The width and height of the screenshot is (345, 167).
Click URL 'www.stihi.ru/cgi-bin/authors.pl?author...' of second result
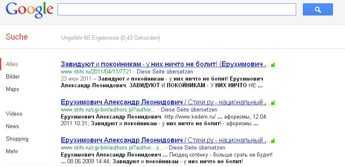coord(108,109)
